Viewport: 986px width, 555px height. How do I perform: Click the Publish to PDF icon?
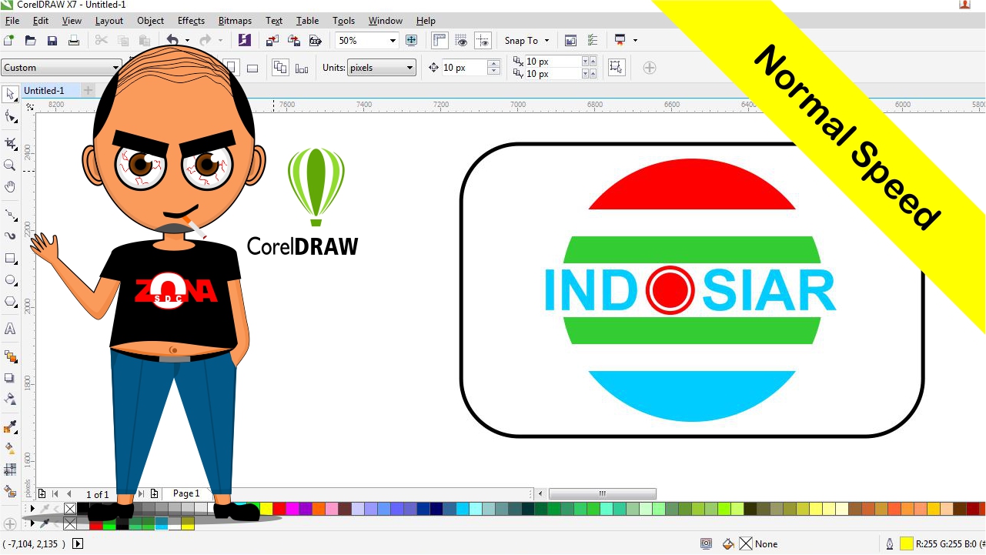pos(315,41)
